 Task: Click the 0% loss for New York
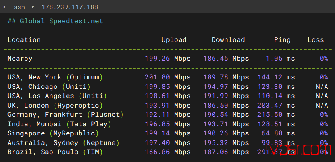[324, 77]
